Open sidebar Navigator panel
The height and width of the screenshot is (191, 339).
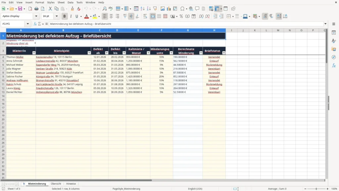(x=334, y=57)
